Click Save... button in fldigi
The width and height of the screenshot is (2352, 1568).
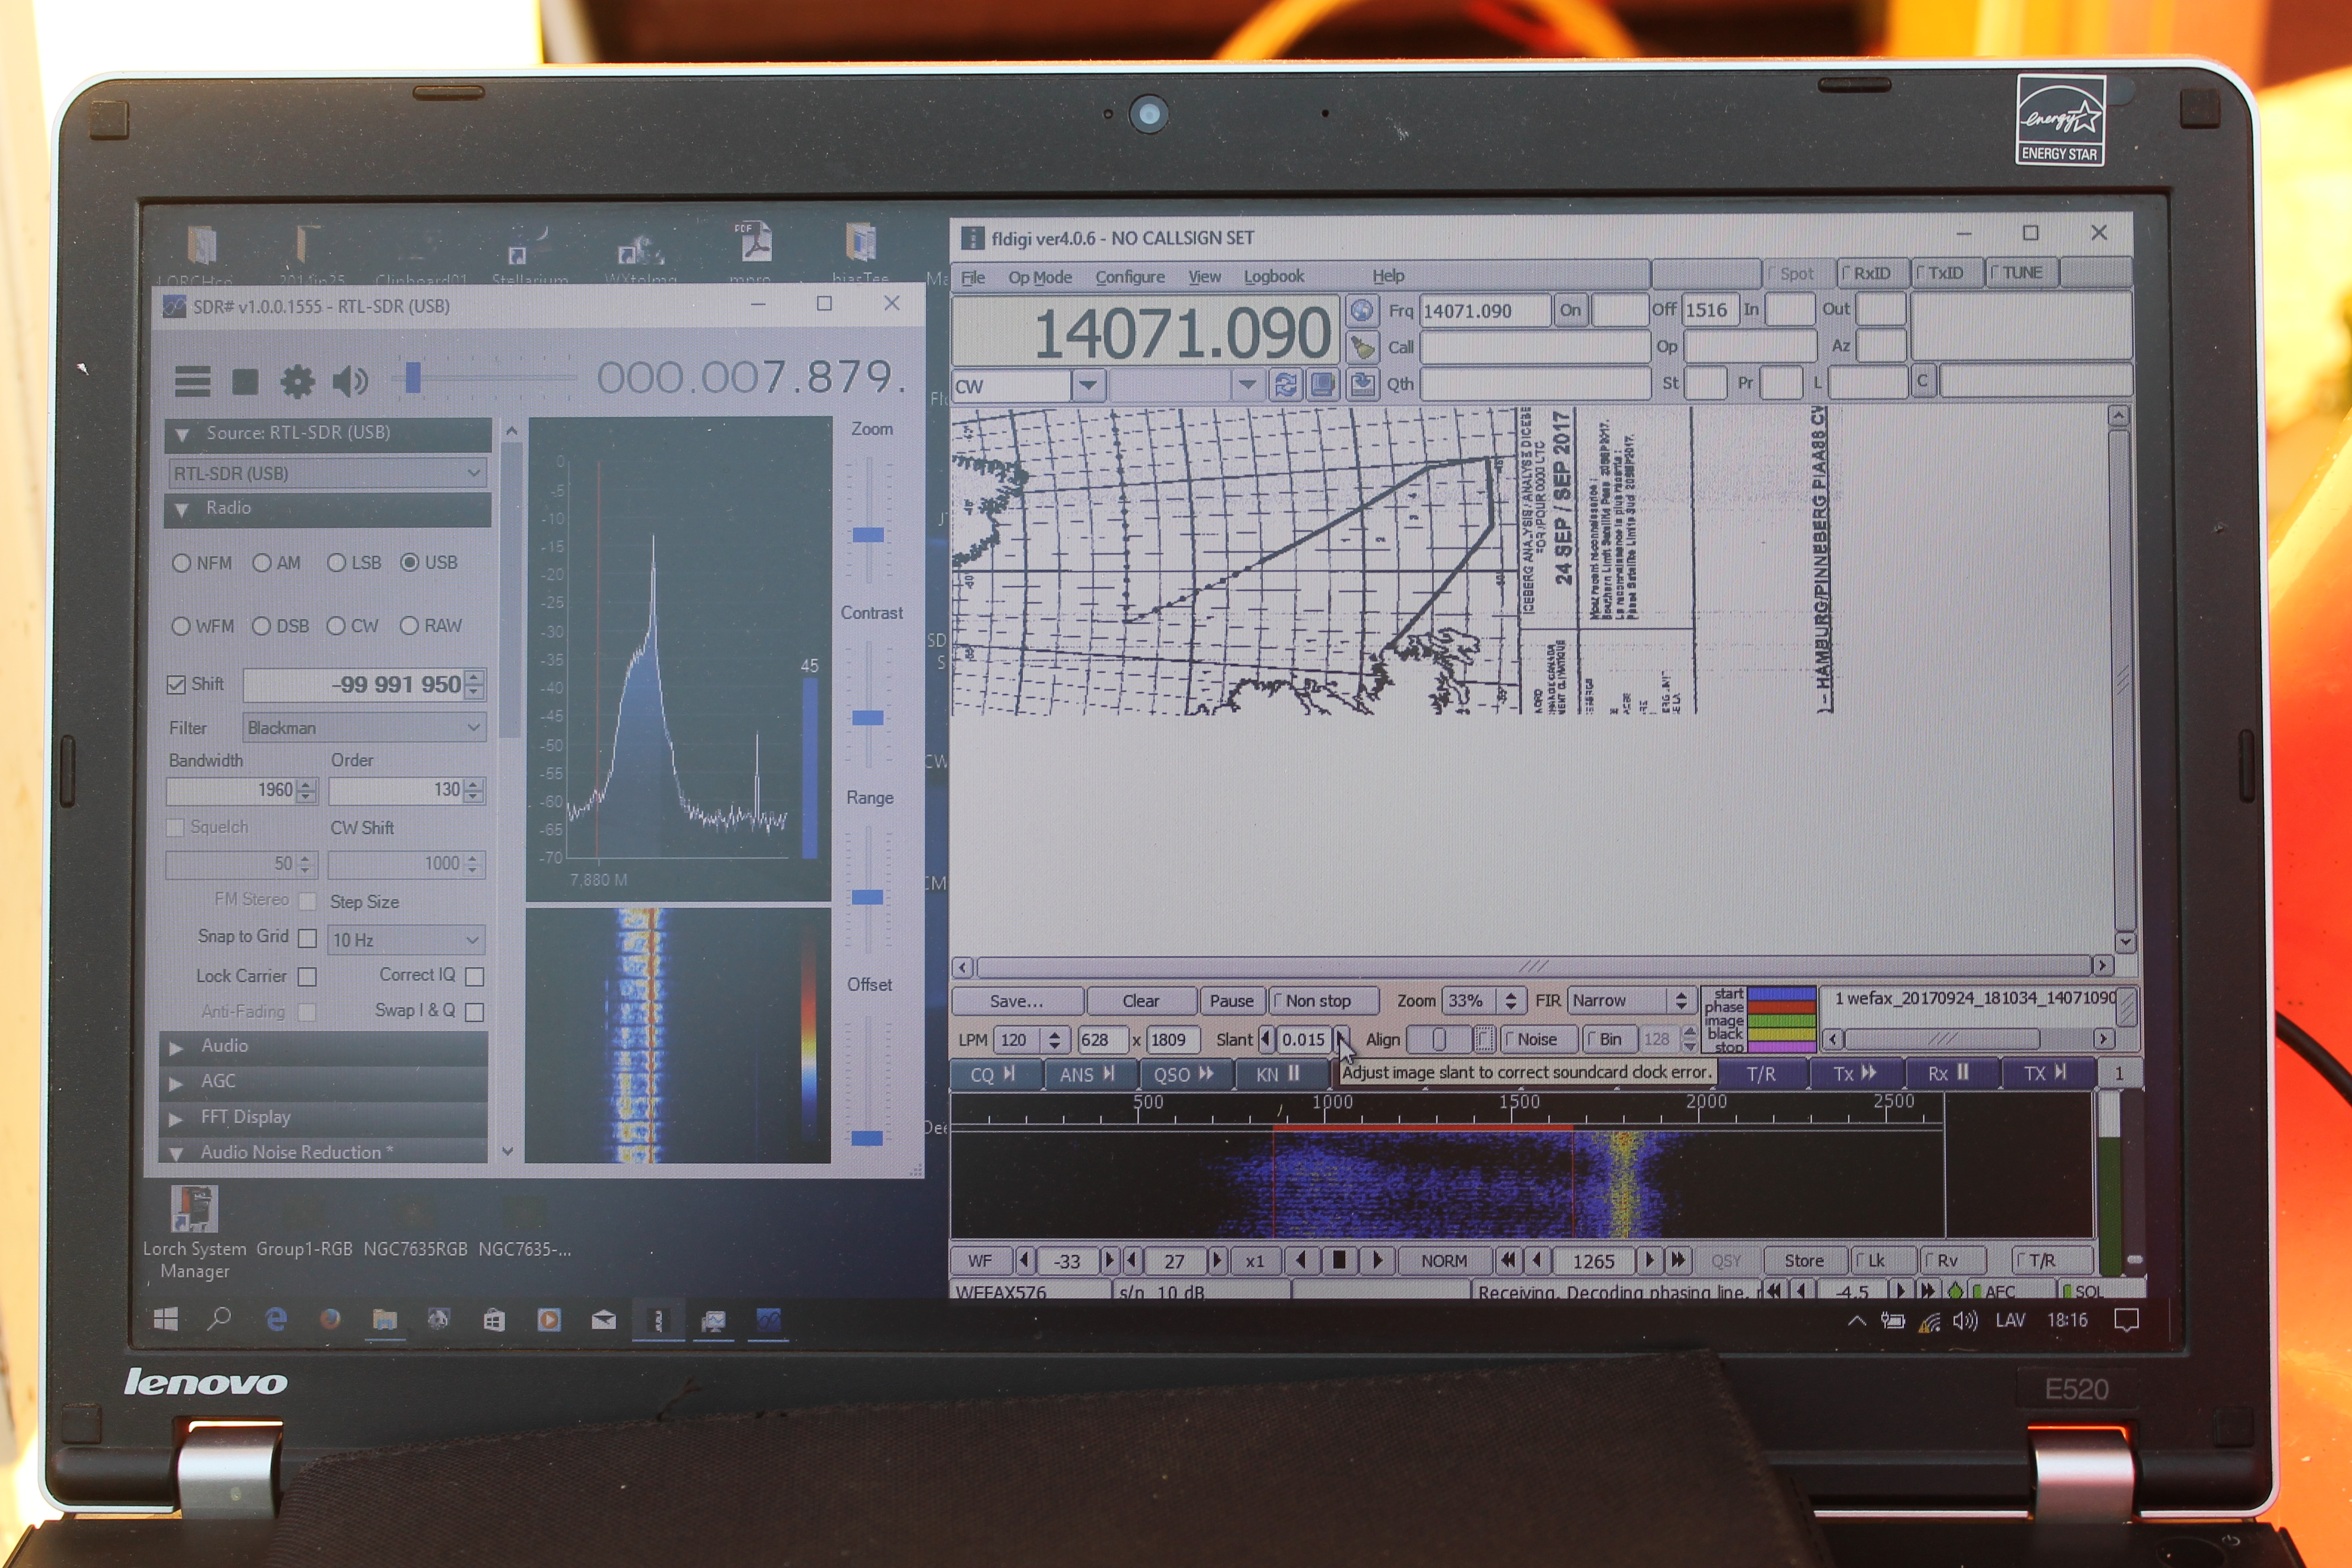[x=1017, y=1001]
